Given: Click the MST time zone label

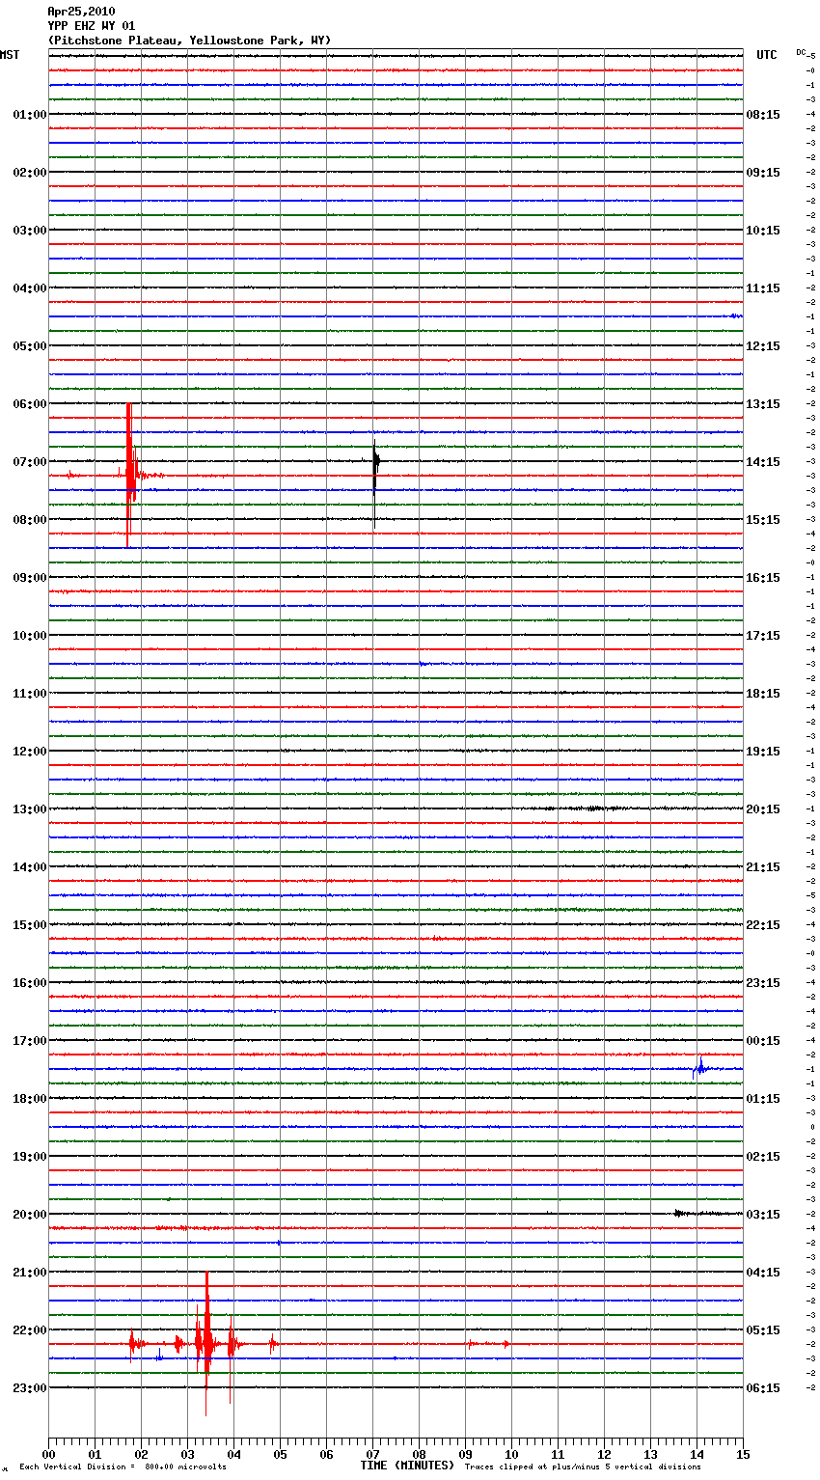Looking at the screenshot, I should pos(10,55).
